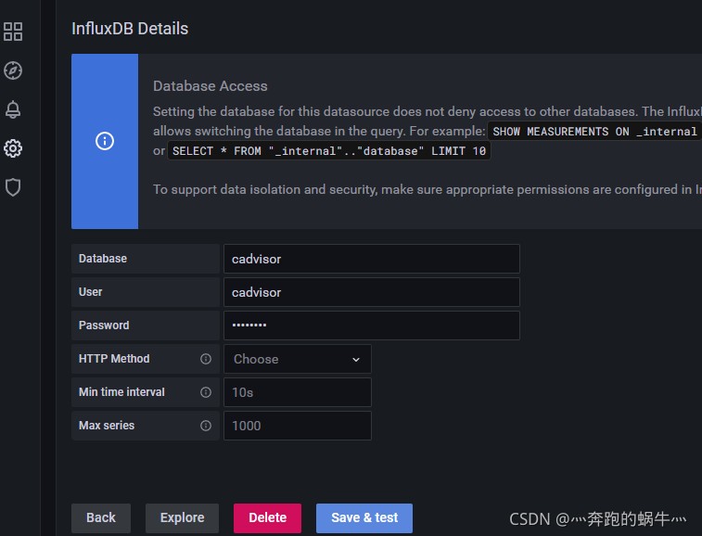The width and height of the screenshot is (702, 536).
Task: Open the Explore compass icon in sidebar
Action: (13, 70)
